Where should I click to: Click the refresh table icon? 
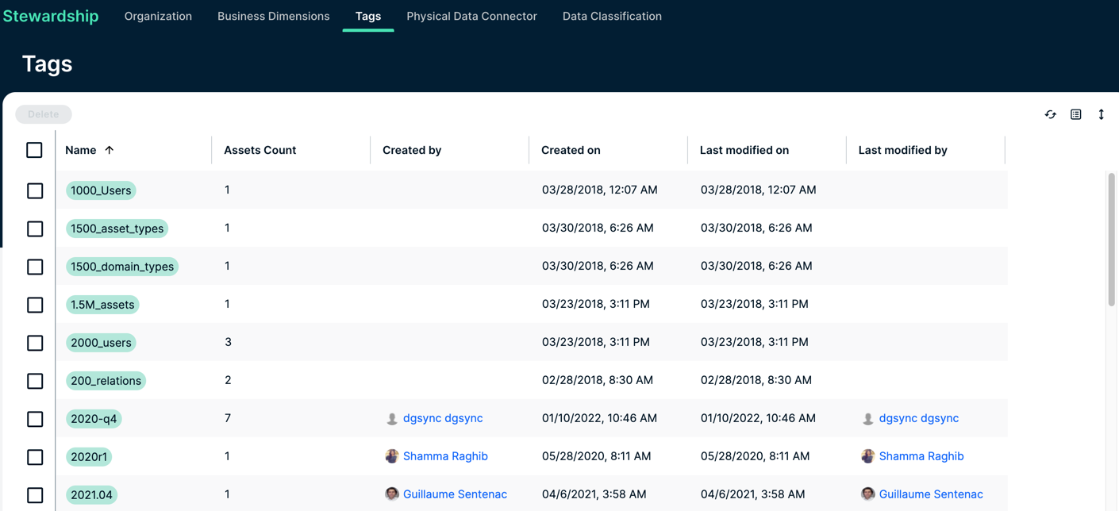(x=1050, y=114)
